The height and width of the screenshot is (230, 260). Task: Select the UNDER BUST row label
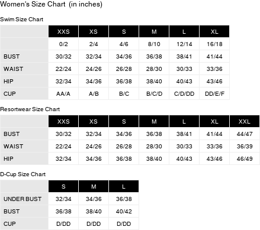(23, 199)
